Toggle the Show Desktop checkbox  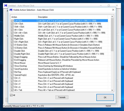[12, 66]
